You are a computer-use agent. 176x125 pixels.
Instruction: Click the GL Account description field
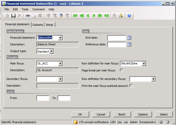tap(58, 70)
